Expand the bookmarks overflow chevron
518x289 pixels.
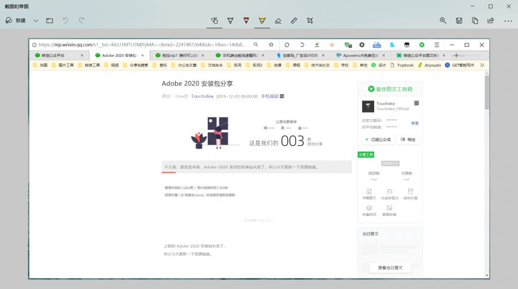[482, 65]
